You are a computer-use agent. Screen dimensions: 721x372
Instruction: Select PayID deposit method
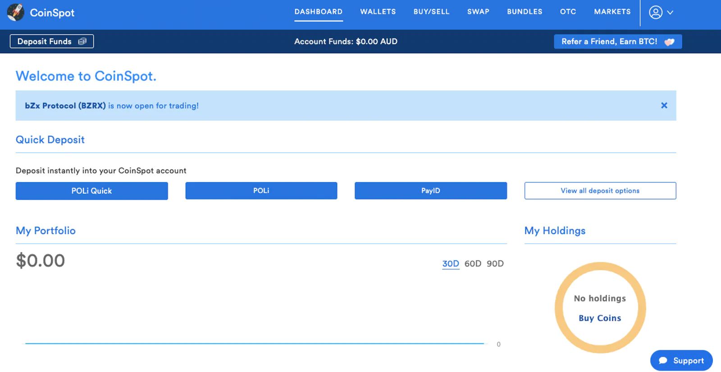click(x=431, y=191)
